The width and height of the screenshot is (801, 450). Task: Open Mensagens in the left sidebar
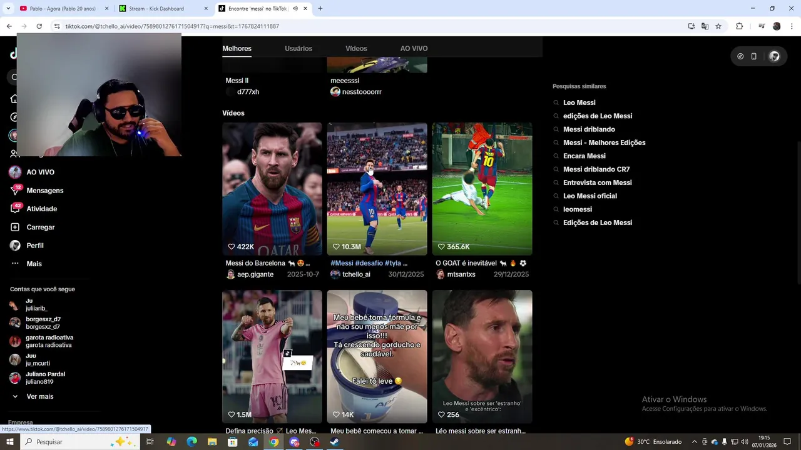[44, 191]
